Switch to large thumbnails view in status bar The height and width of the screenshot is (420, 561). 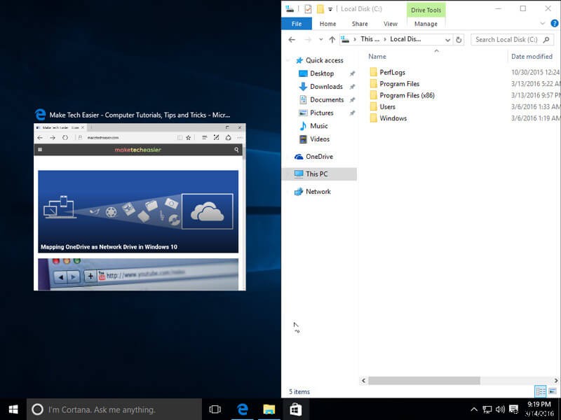point(552,391)
